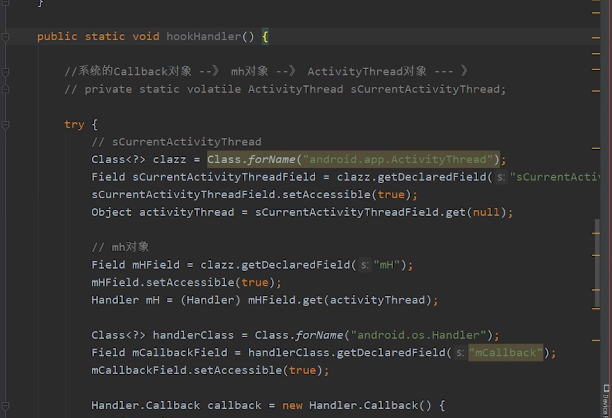Collapse the Handler.Callback anonymous class fold marker
612x418 pixels.
5,406
